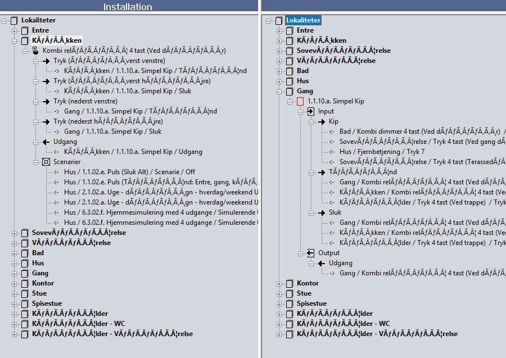Collapse the Gang node in right panel
Screen dimensions: 506x358
click(279, 91)
